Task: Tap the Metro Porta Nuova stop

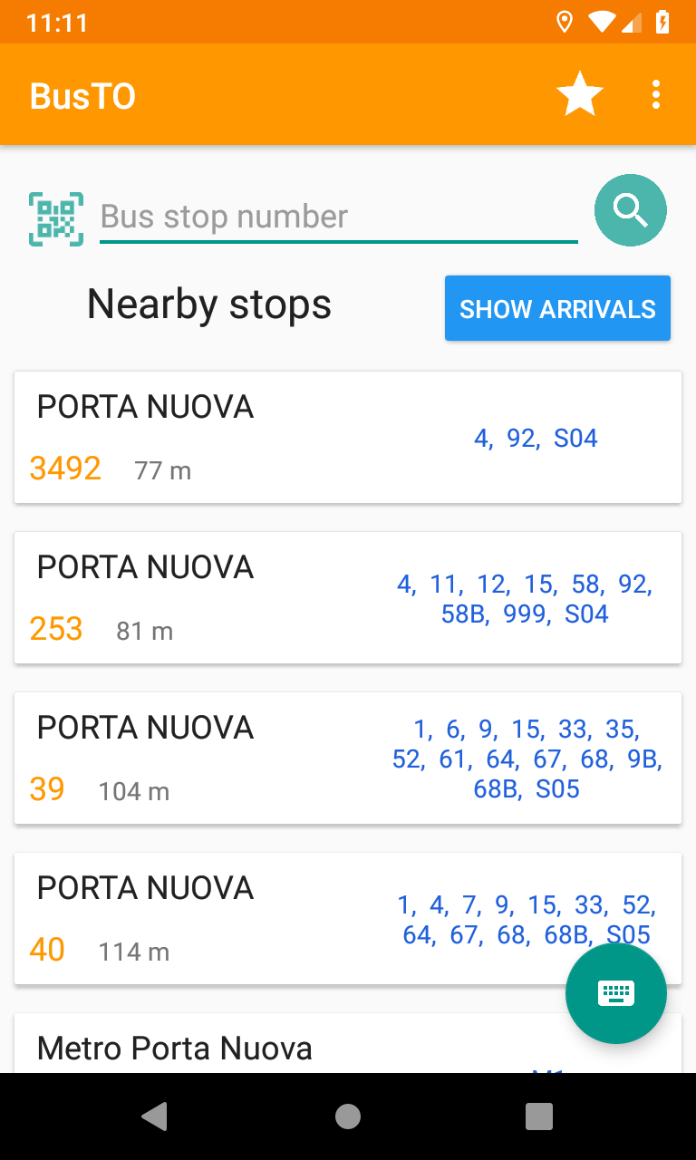Action: pos(175,1049)
